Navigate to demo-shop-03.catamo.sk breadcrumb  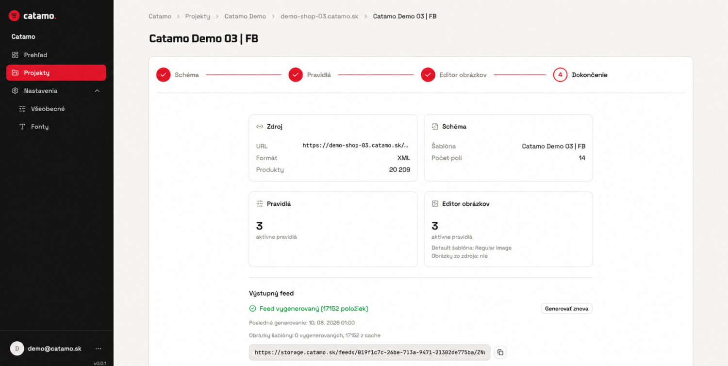pos(319,16)
